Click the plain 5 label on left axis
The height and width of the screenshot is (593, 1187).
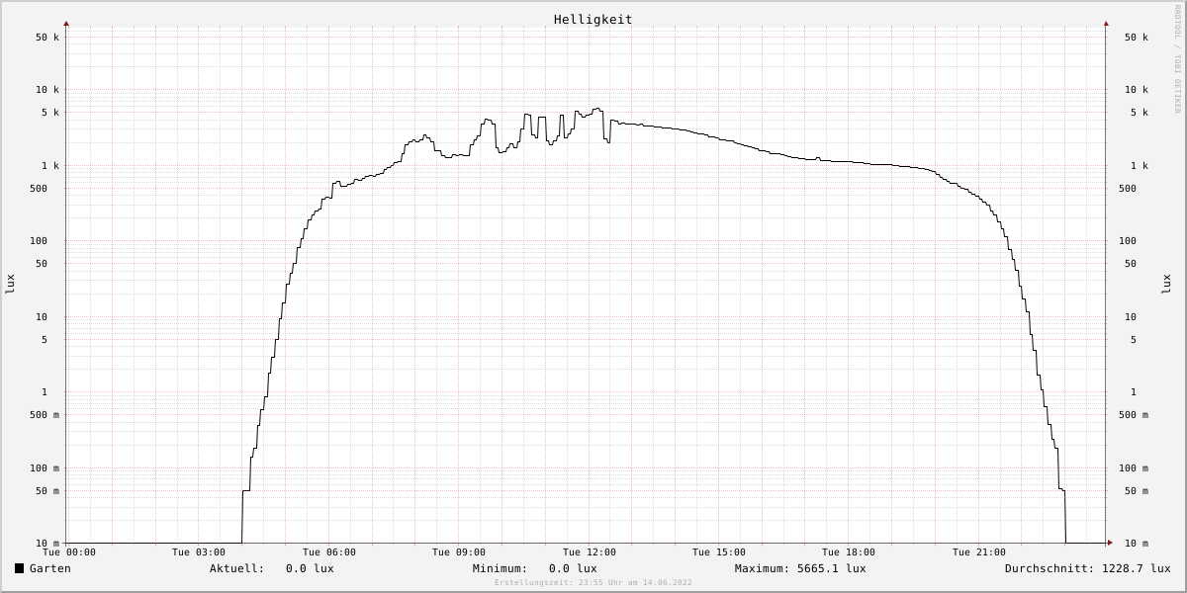(45, 340)
